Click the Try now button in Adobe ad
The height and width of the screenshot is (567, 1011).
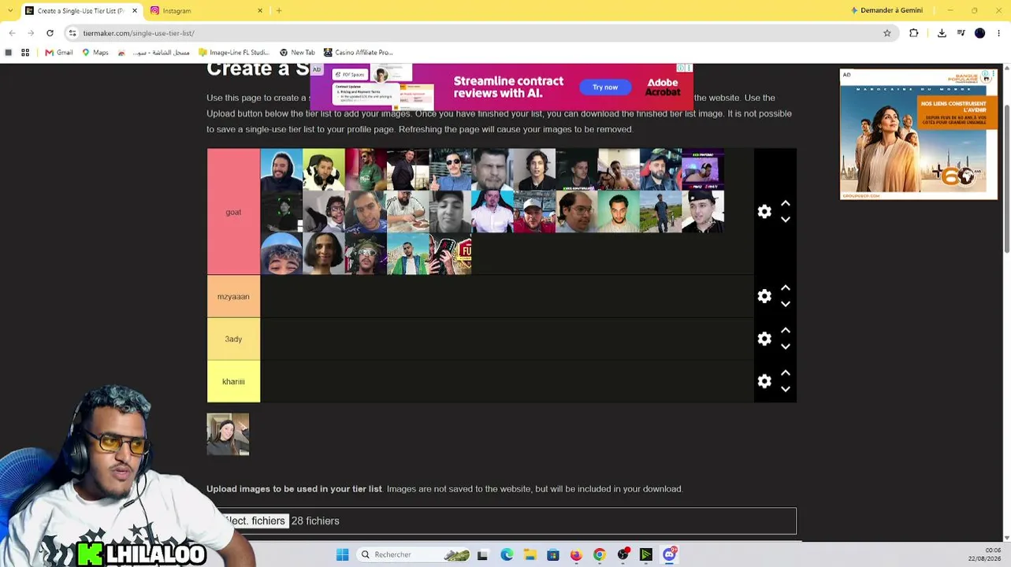[x=605, y=87]
